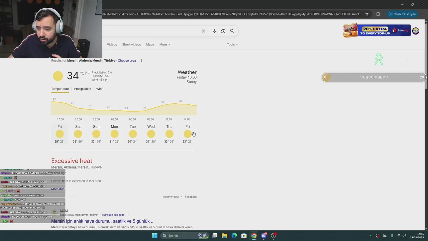Click the Choose area link
Viewport: 428px width, 241px height.
pyautogui.click(x=127, y=61)
